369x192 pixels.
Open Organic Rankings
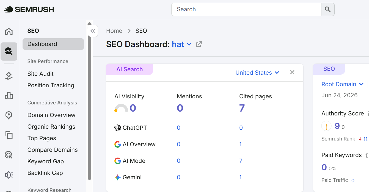(x=51, y=127)
